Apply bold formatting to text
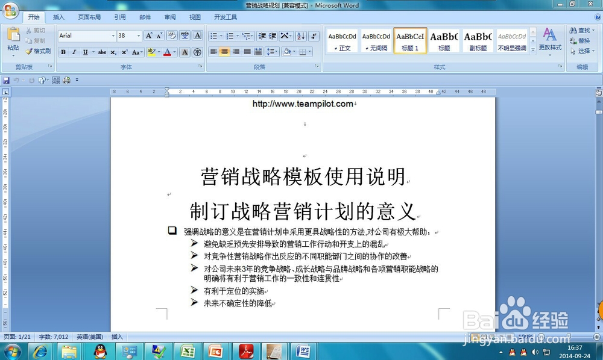This screenshot has width=603, height=360. pyautogui.click(x=63, y=52)
